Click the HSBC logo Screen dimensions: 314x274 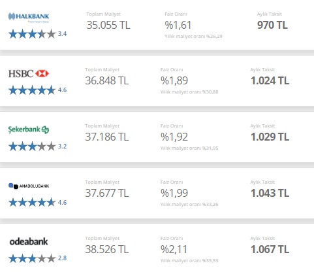tap(29, 74)
